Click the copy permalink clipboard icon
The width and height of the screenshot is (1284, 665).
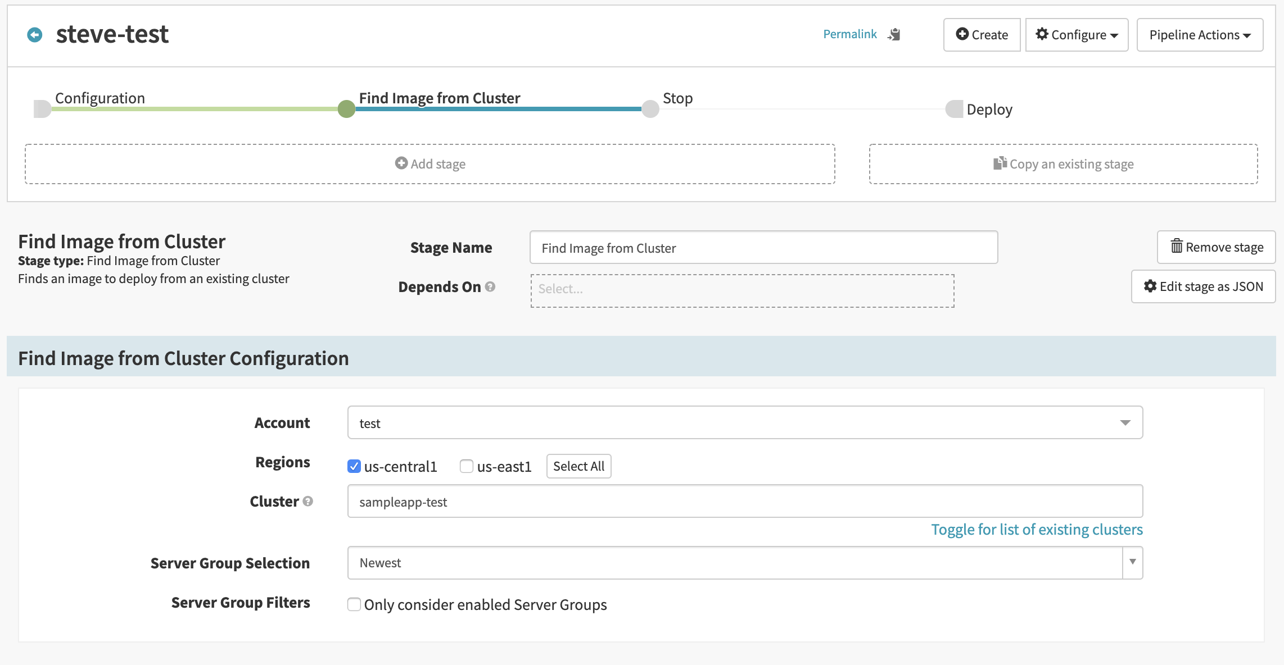coord(894,34)
